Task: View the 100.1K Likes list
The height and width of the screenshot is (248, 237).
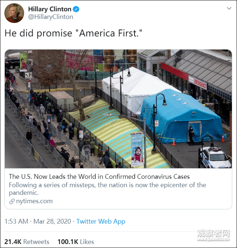Action: (x=75, y=241)
